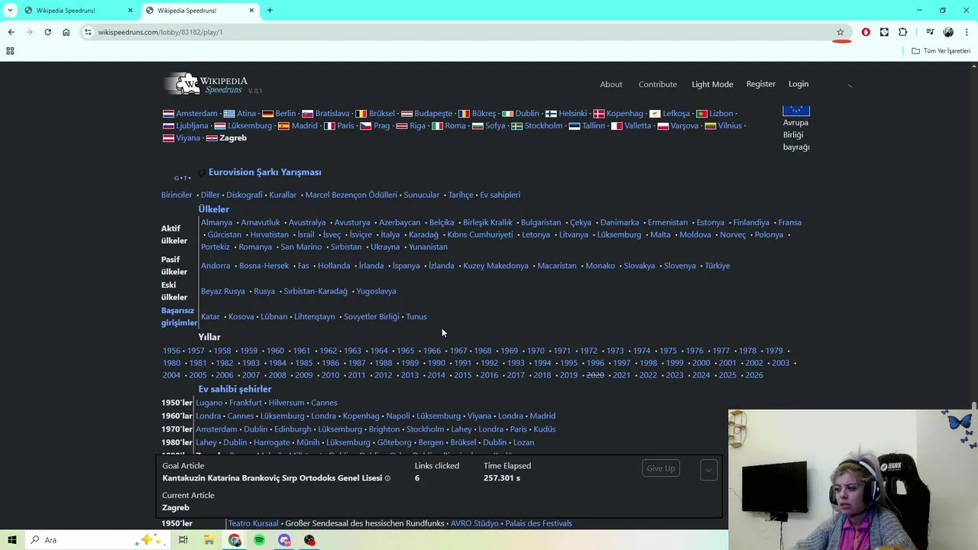The image size is (978, 550).
Task: Open the About menu item
Action: click(611, 84)
